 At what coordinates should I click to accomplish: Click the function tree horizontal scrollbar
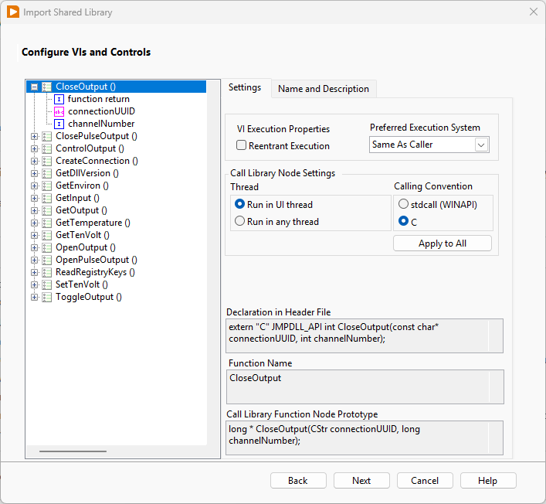73,451
